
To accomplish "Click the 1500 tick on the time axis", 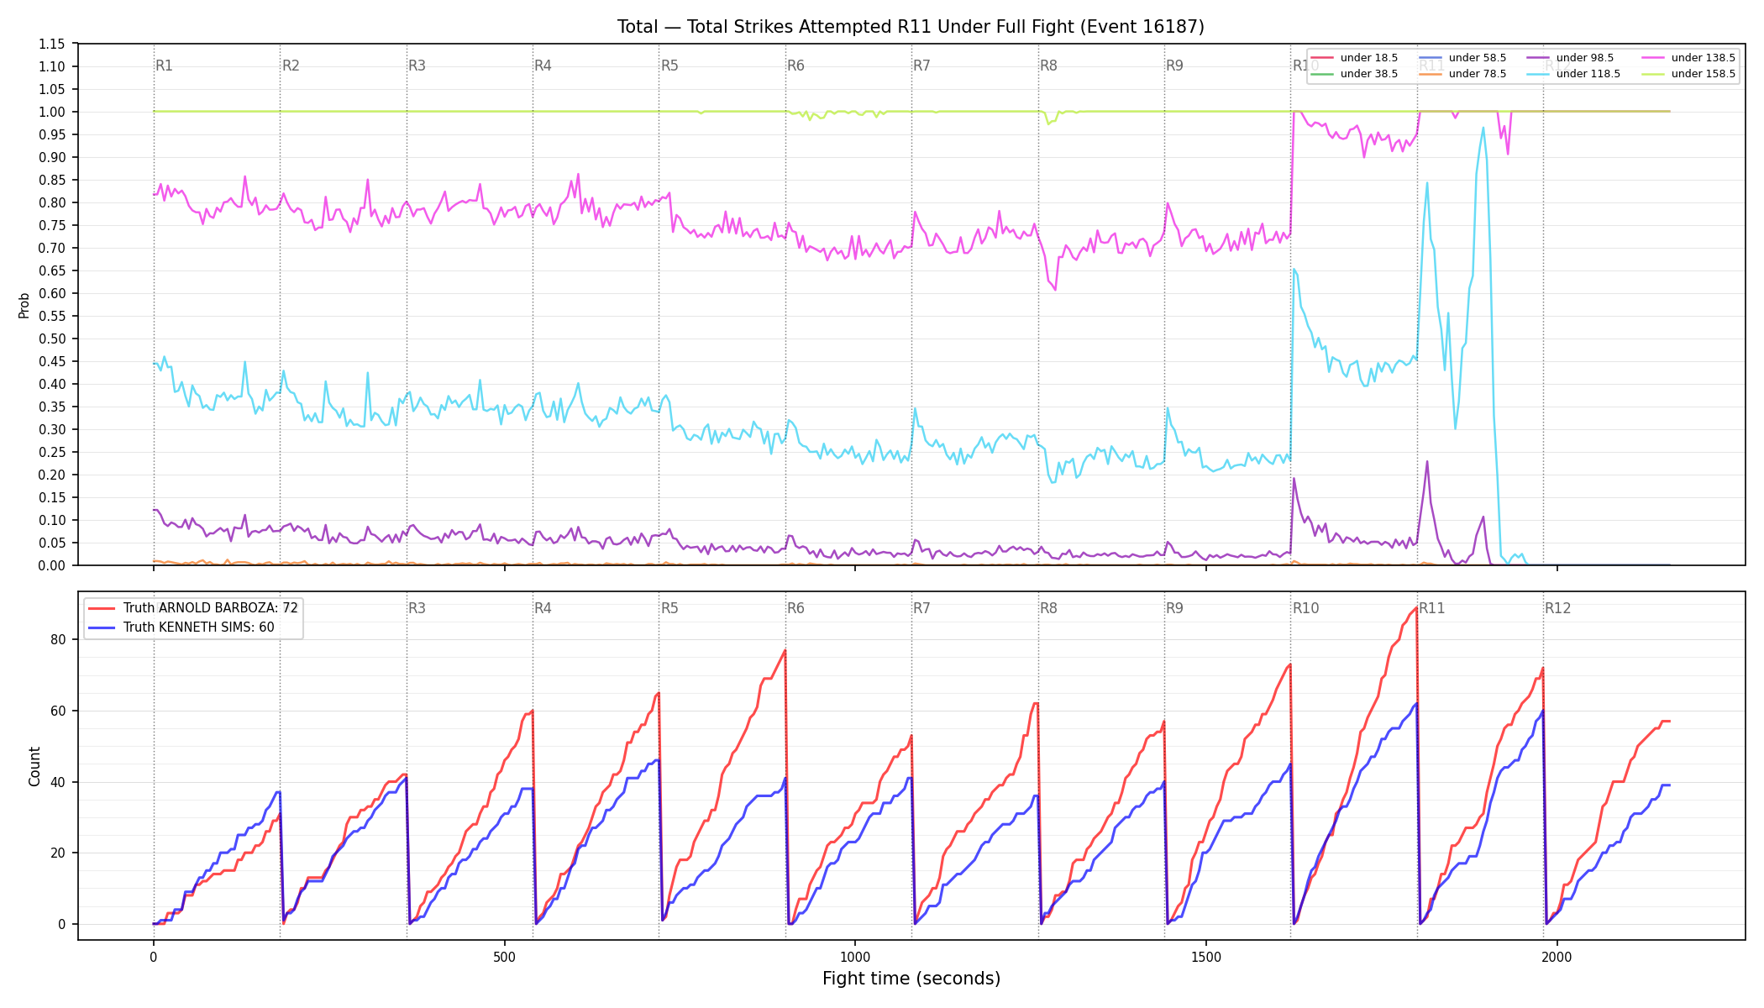I will (x=1206, y=957).
